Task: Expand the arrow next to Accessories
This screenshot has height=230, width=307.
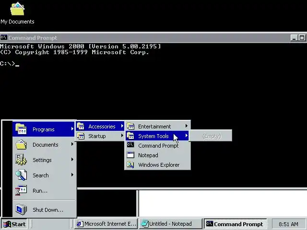Action: [122, 126]
